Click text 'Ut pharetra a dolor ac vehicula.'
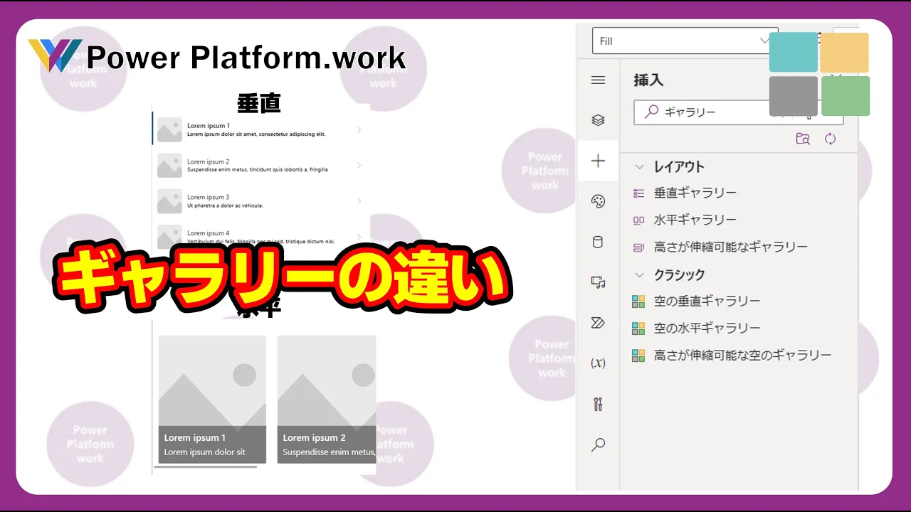 [225, 205]
